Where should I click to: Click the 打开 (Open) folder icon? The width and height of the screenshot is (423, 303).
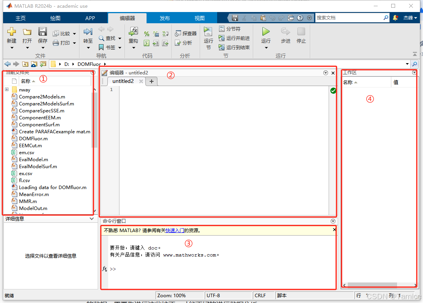pos(27,32)
